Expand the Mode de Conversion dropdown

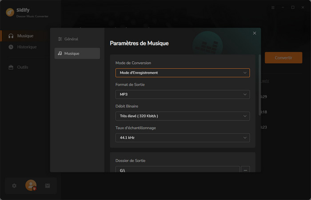(182, 72)
